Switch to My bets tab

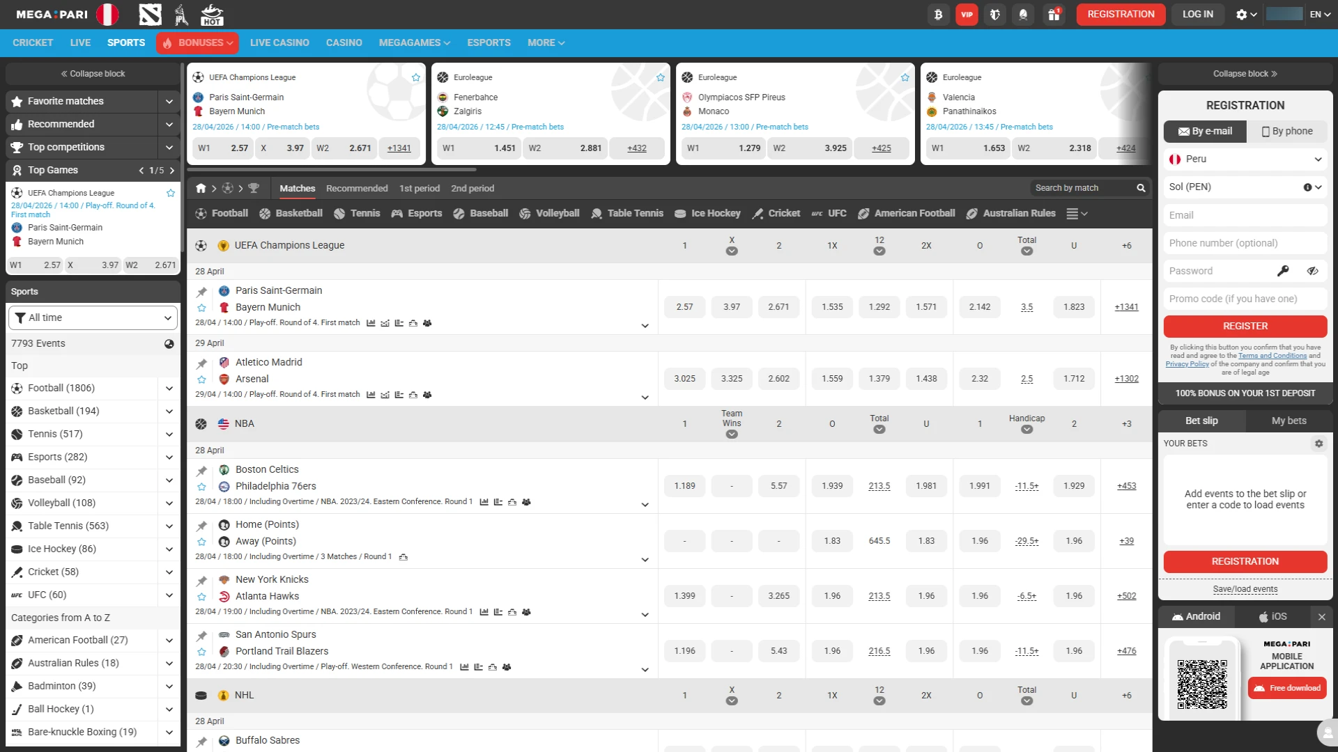point(1289,421)
